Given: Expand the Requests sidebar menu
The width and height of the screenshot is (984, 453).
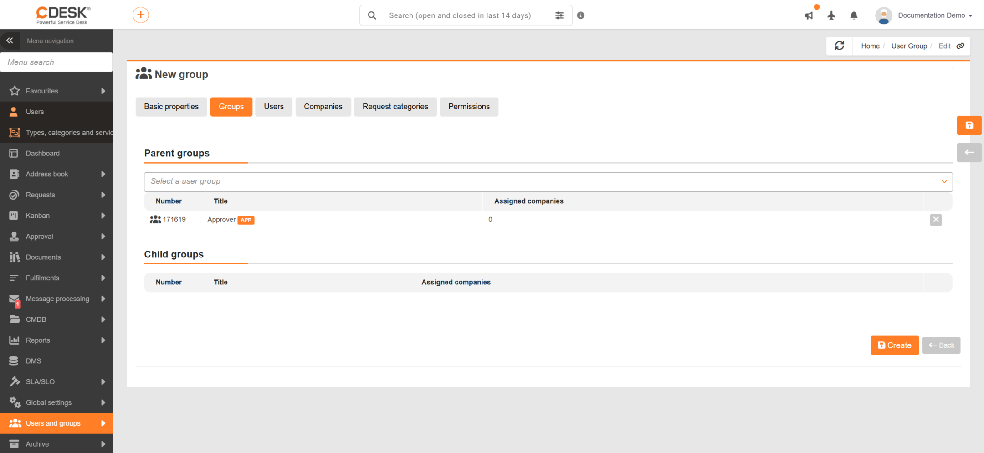Looking at the screenshot, I should pos(56,195).
